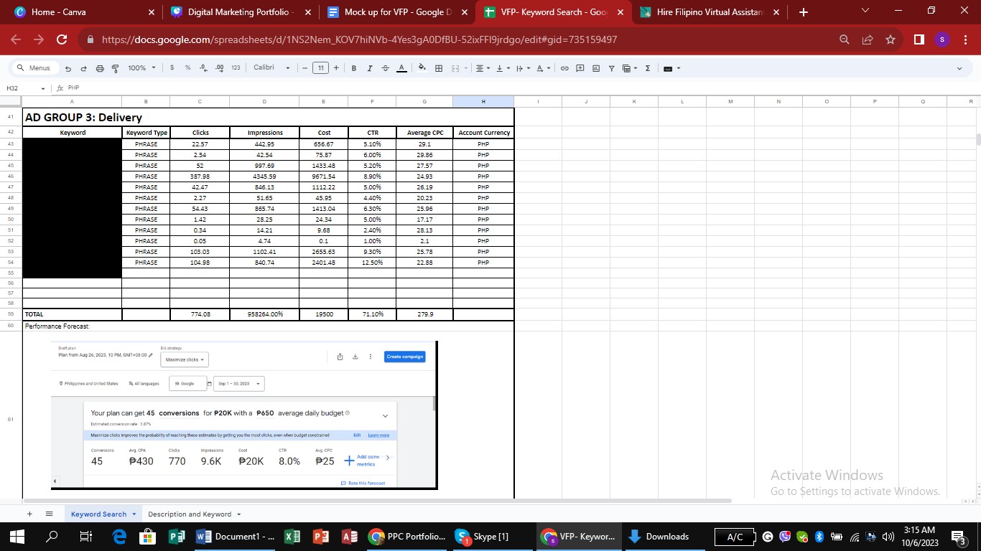This screenshot has width=981, height=551.
Task: Toggle italic formatting
Action: coord(370,68)
